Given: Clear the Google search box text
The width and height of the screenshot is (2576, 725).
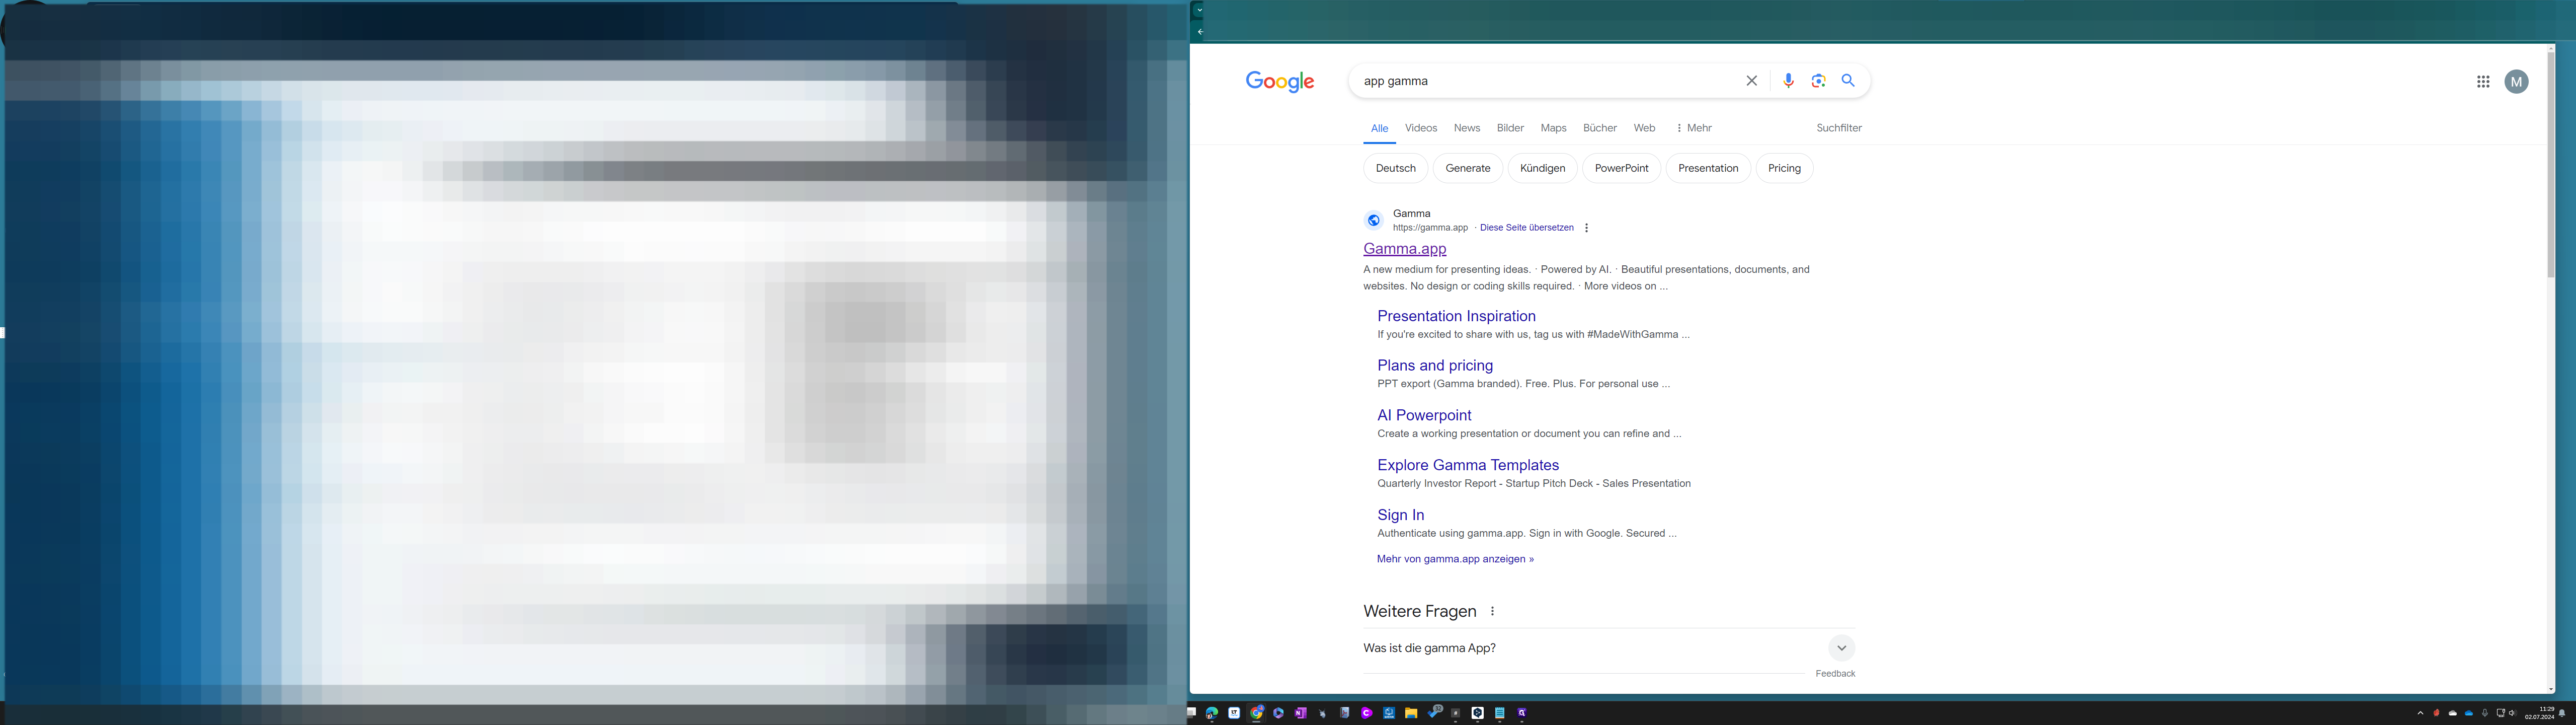Looking at the screenshot, I should click(x=1751, y=81).
